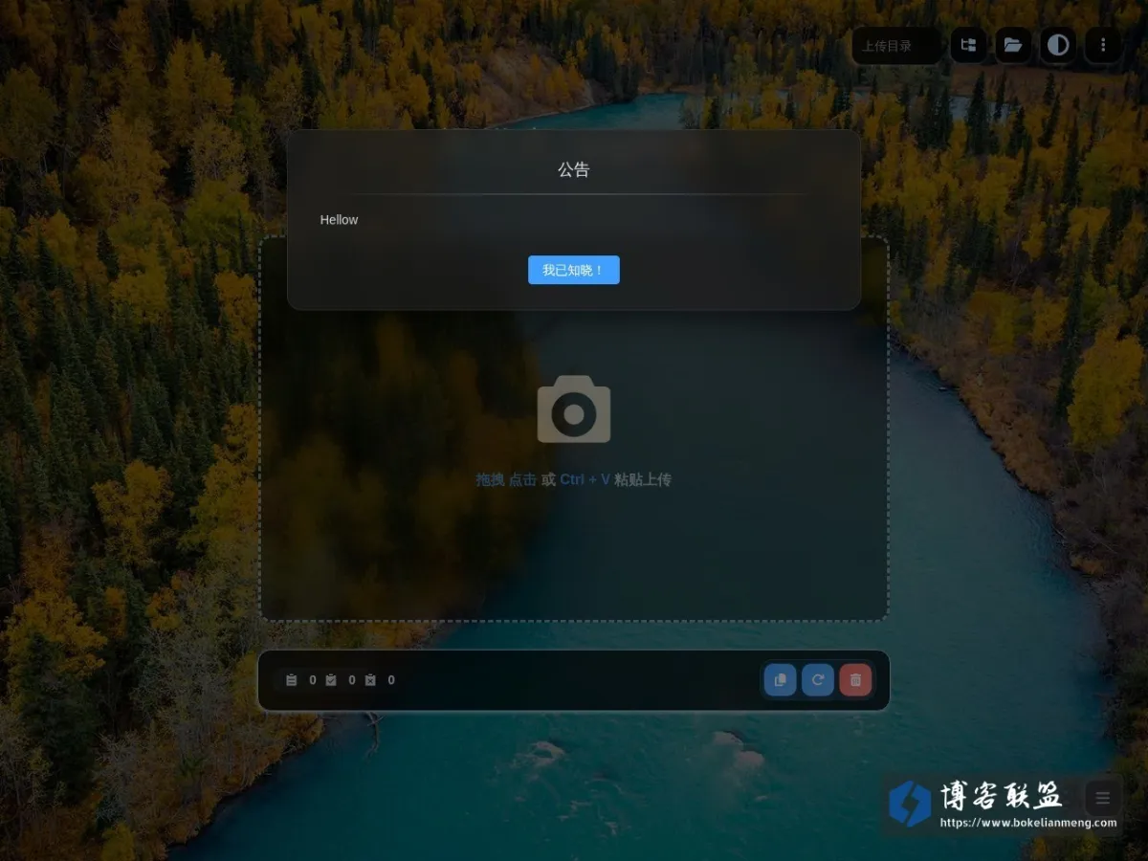Click the total uploads clipboard icon
The image size is (1148, 861).
pyautogui.click(x=292, y=680)
